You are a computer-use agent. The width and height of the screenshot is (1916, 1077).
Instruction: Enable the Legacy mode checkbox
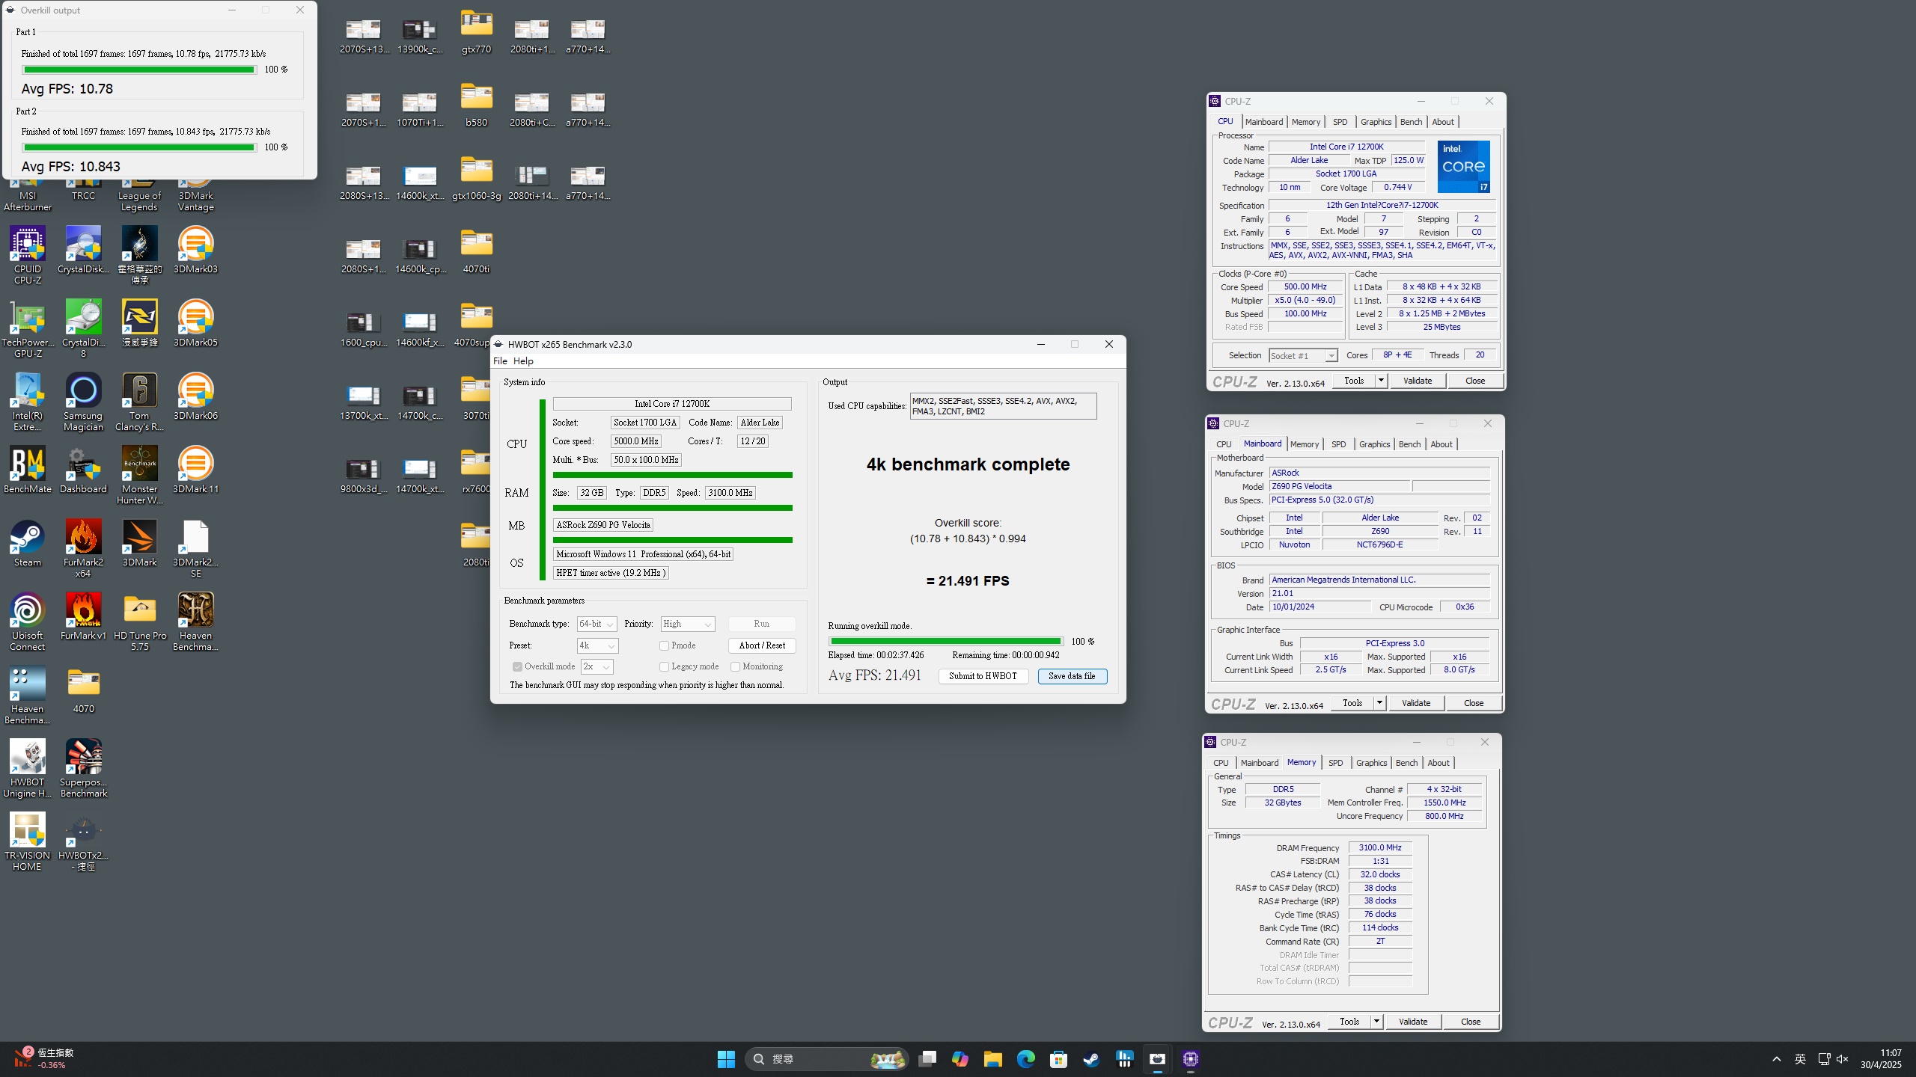point(664,666)
